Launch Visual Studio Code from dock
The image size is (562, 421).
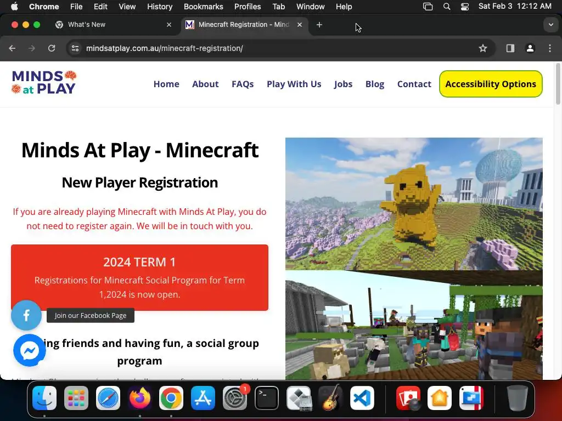pyautogui.click(x=362, y=398)
